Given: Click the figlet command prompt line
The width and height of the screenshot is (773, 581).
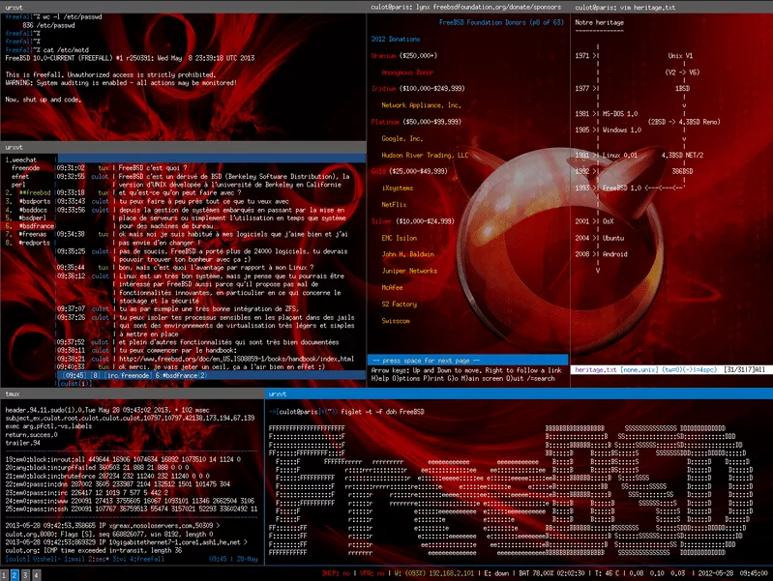Looking at the screenshot, I should [346, 412].
